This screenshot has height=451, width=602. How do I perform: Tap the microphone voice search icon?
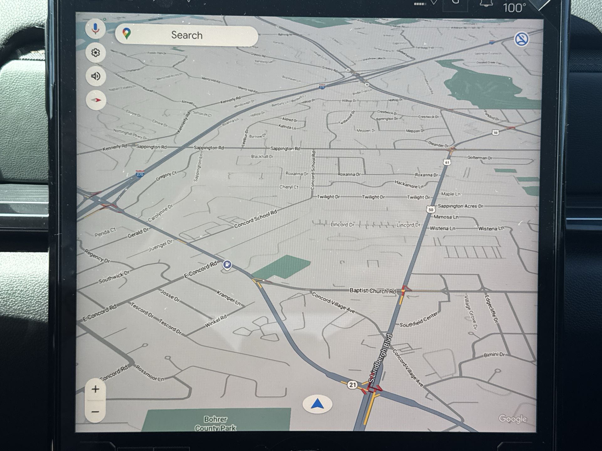pyautogui.click(x=96, y=29)
